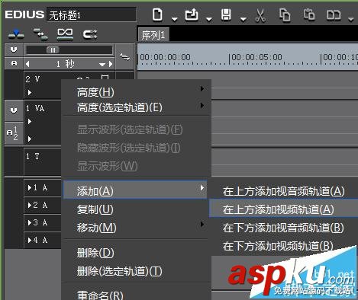Switch to the 序列1 sequence tab
The height and width of the screenshot is (300, 358).
pyautogui.click(x=153, y=35)
